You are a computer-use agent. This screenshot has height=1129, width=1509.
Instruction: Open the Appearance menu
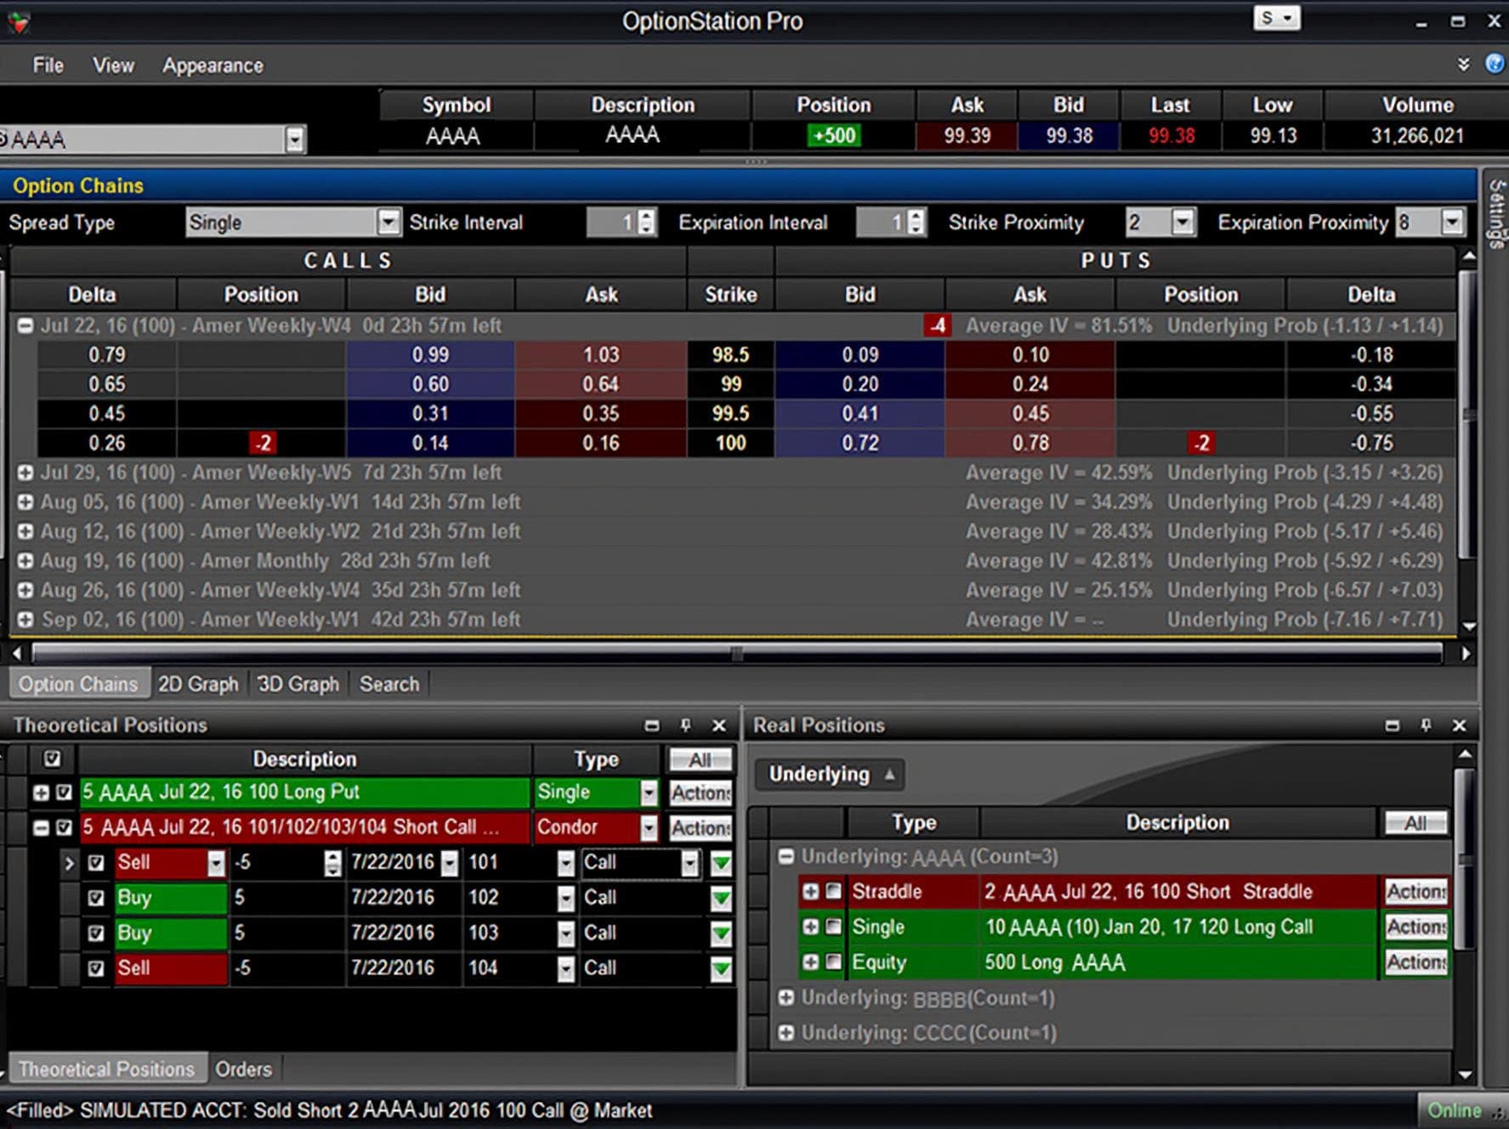tap(213, 65)
